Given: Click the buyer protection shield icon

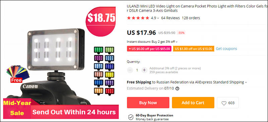Looking at the screenshot, I should [x=131, y=117].
